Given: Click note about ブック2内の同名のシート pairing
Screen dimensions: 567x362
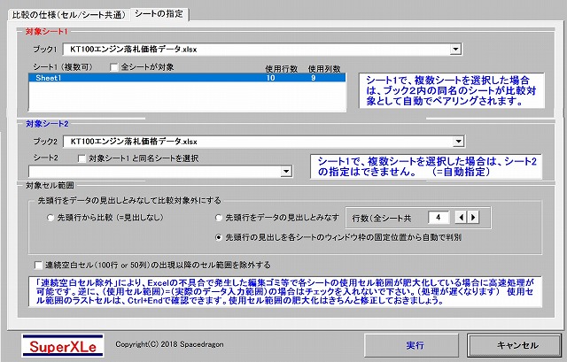Looking at the screenshot, I should [452, 90].
